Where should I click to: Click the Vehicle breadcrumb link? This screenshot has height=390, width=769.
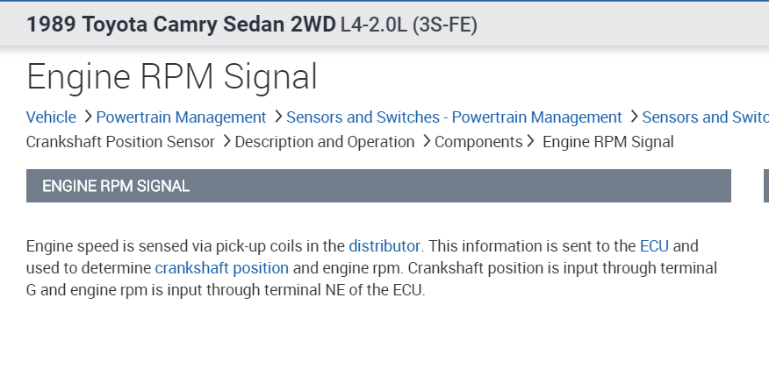coord(51,117)
